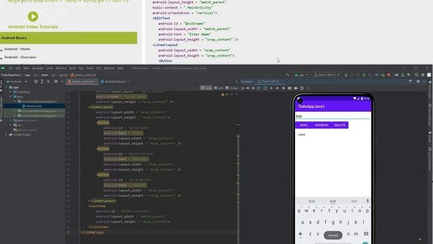Open the Code menu in Android Studio
Viewport: 433px width, 244px height.
(x=49, y=68)
